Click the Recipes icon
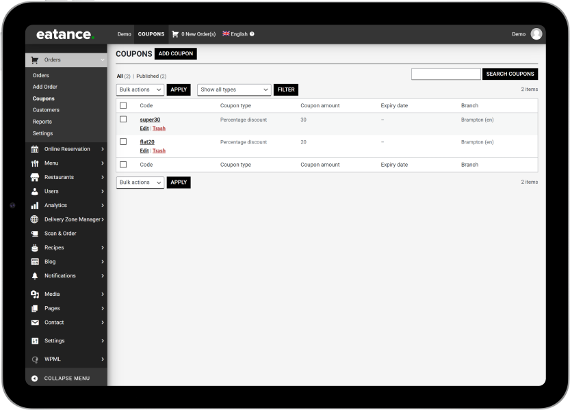 [x=35, y=247]
